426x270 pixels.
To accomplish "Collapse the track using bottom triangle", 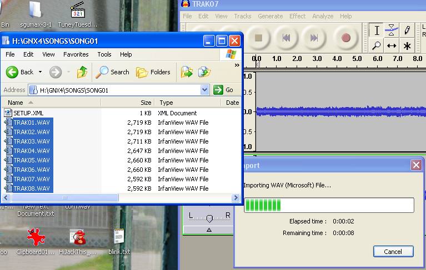I will (x=209, y=230).
